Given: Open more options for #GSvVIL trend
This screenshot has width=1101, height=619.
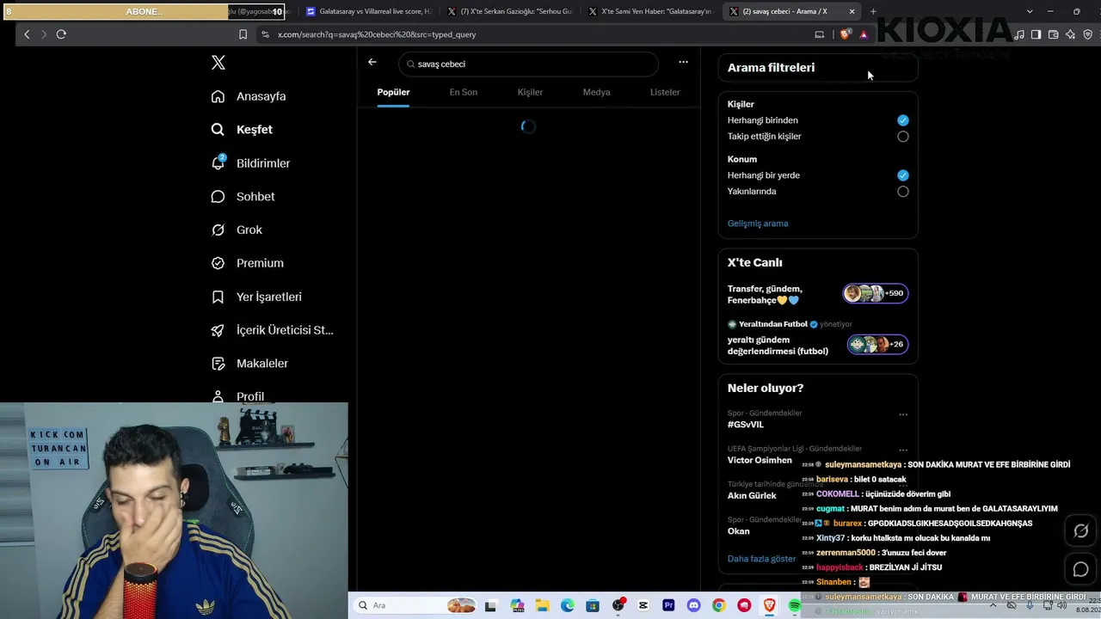Looking at the screenshot, I should [903, 414].
